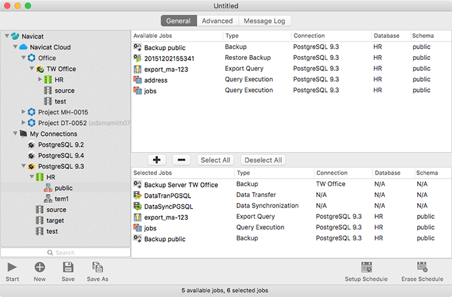Click the DataTranPGSQL data transfer icon
The image size is (452, 297).
tap(138, 195)
